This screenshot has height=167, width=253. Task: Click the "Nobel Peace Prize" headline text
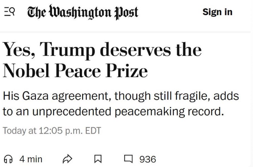tap(75, 71)
